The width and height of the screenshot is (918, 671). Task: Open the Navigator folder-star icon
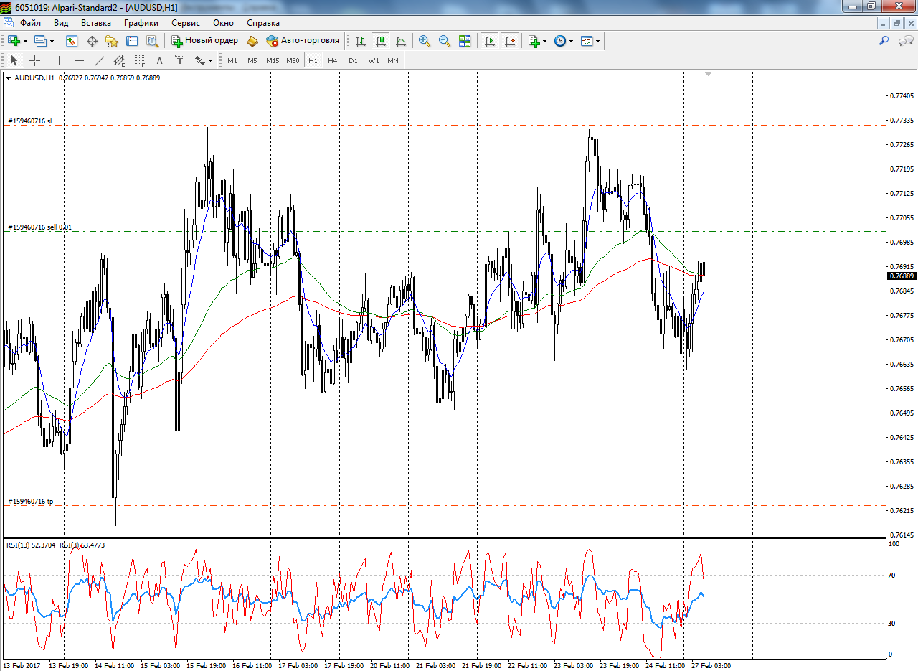(x=112, y=41)
